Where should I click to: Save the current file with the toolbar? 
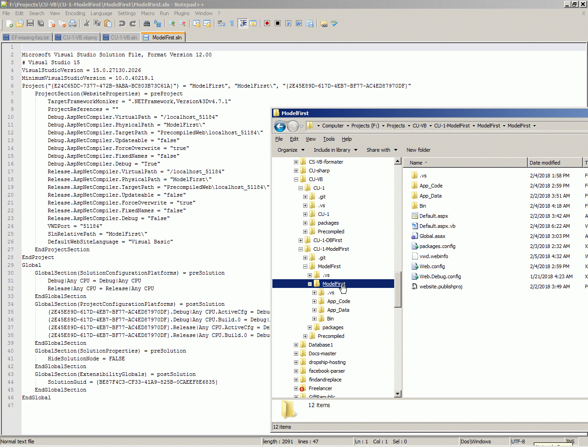(x=30, y=23)
